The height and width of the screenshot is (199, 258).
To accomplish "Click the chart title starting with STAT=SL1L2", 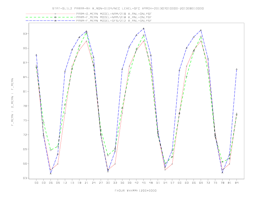I will click(128, 8).
